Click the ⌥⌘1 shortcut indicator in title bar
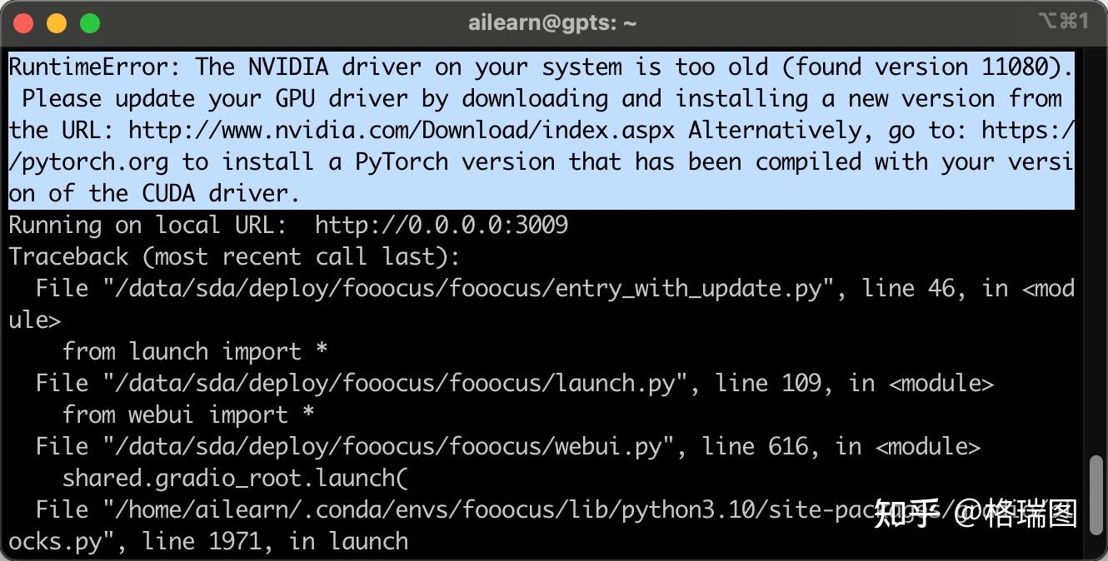Viewport: 1108px width, 561px height. 1063,22
